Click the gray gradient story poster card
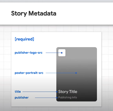The width and height of the screenshot is (113, 111). click(77, 74)
